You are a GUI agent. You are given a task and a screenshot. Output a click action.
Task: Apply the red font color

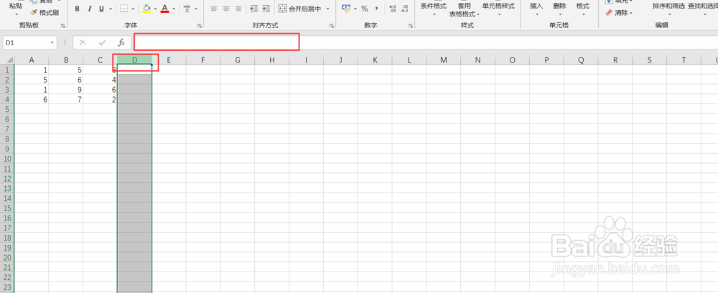pos(165,9)
